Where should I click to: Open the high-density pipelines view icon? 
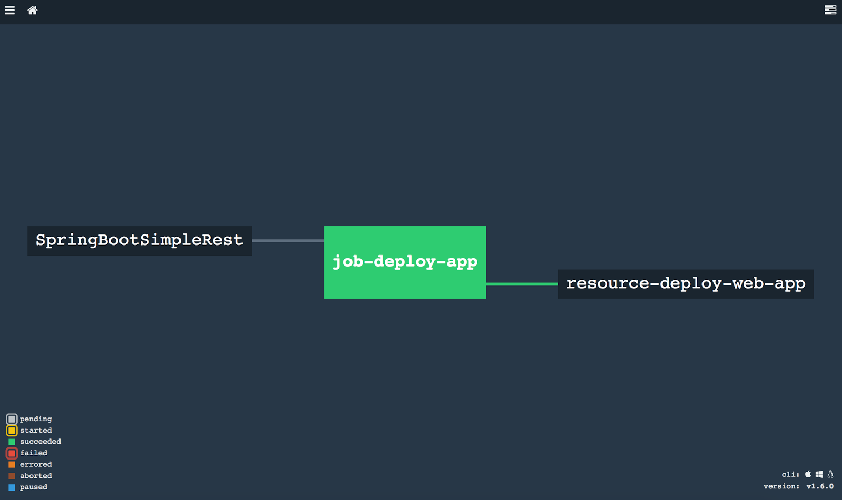click(x=830, y=10)
